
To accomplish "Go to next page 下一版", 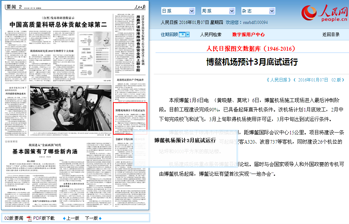I will pyautogui.click(x=91, y=218).
